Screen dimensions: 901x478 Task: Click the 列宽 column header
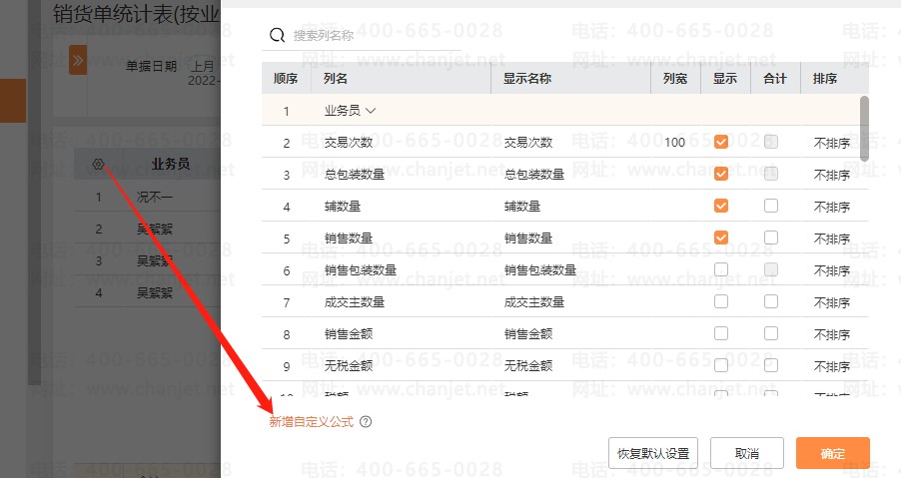675,79
